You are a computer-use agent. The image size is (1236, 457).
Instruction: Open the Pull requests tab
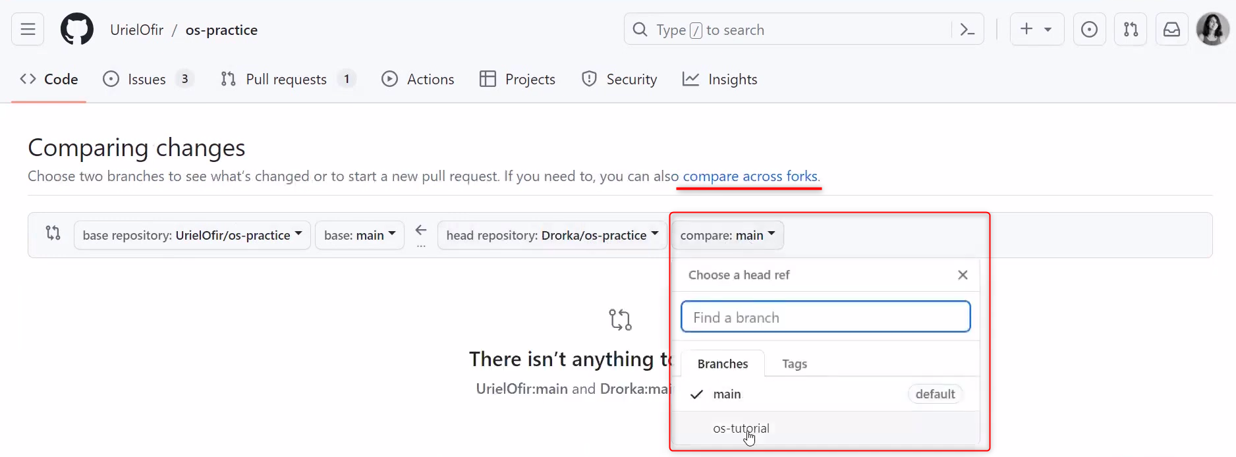pyautogui.click(x=288, y=79)
